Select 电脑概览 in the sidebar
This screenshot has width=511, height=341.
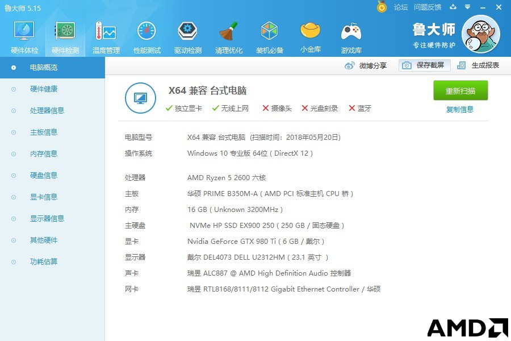tap(52, 68)
